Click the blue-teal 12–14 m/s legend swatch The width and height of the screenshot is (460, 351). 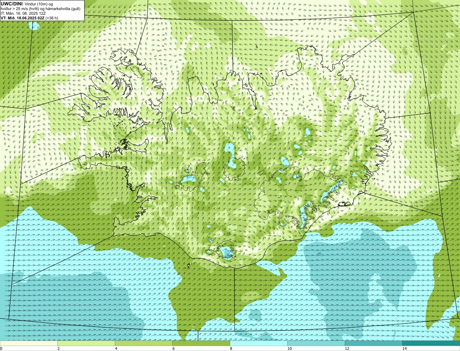(x=374, y=343)
